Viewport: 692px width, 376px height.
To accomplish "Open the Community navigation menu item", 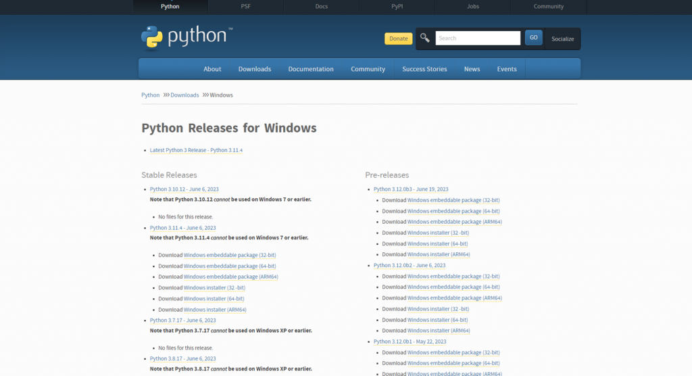I will tap(368, 69).
